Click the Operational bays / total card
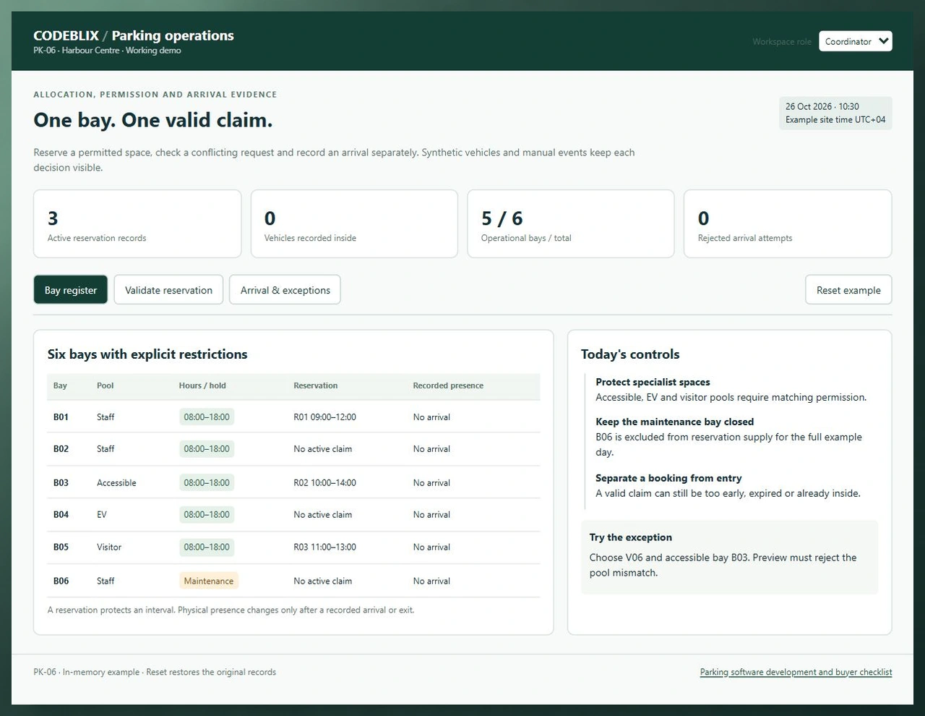925x716 pixels. (x=571, y=224)
